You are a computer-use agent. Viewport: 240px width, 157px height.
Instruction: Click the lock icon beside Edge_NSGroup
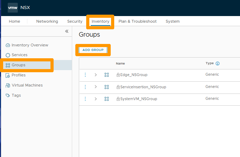(118, 75)
